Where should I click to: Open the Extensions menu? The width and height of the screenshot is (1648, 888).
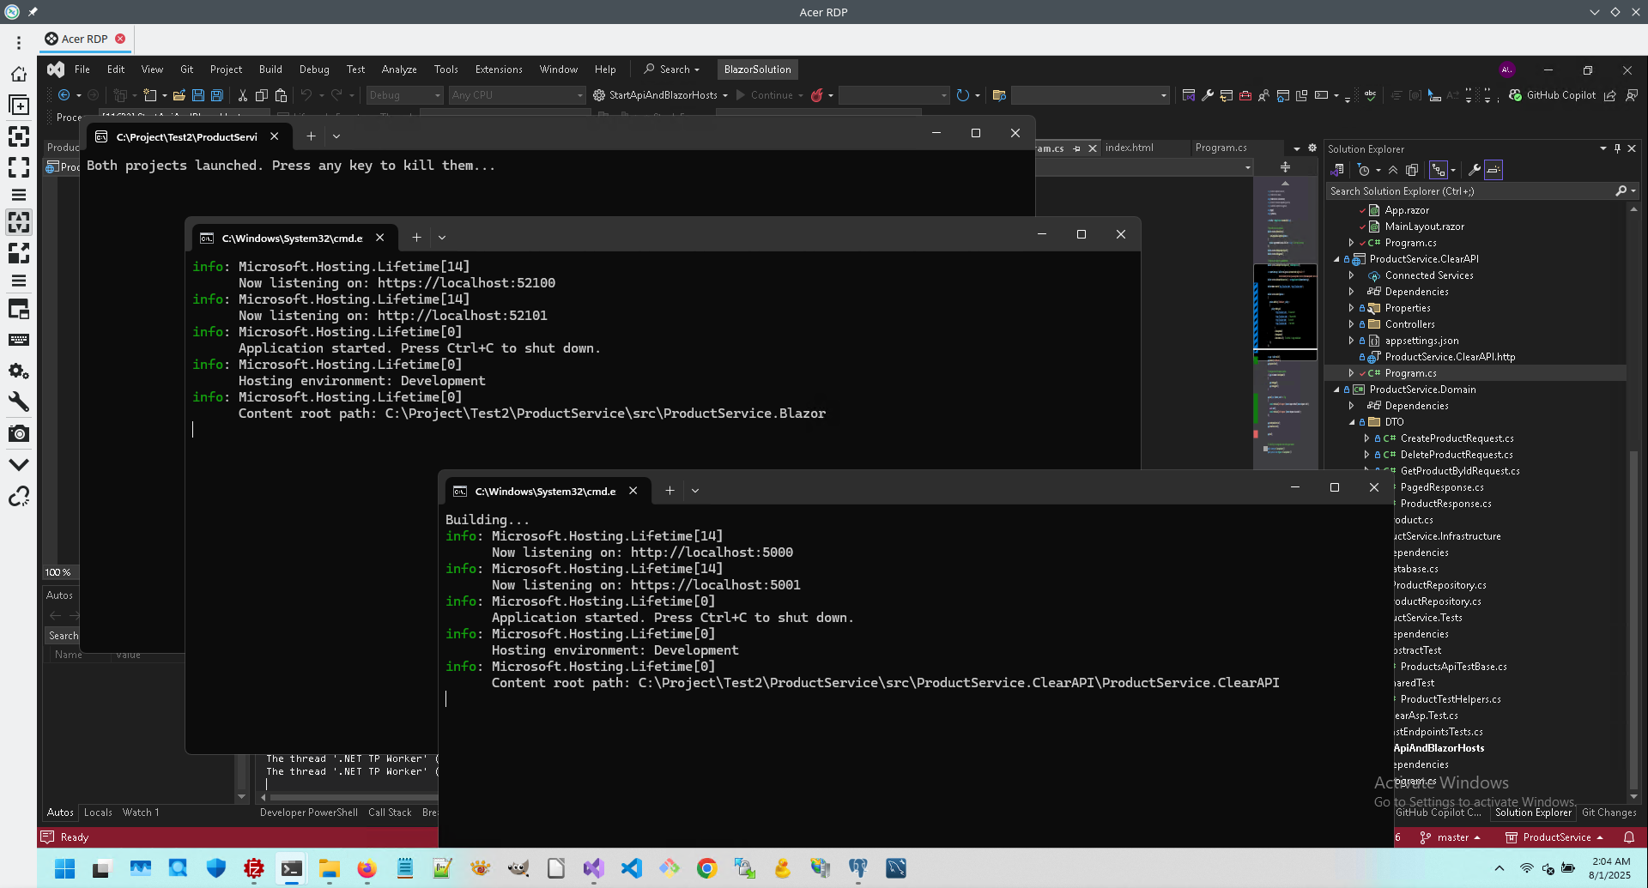pyautogui.click(x=499, y=69)
